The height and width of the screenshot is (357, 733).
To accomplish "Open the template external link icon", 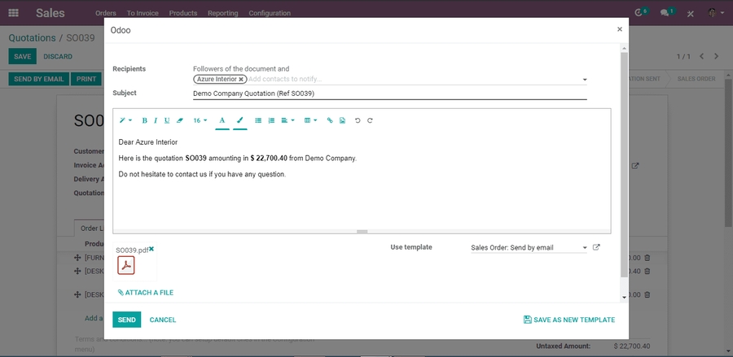I will (596, 247).
